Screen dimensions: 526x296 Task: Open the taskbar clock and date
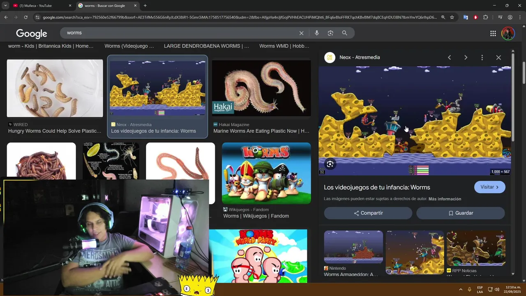pyautogui.click(x=513, y=289)
